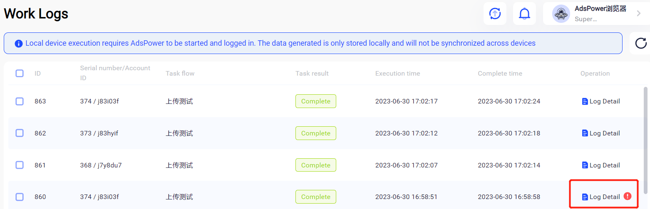Click the red warning icon on row 860
Image resolution: width=650 pixels, height=209 pixels.
[x=628, y=197]
